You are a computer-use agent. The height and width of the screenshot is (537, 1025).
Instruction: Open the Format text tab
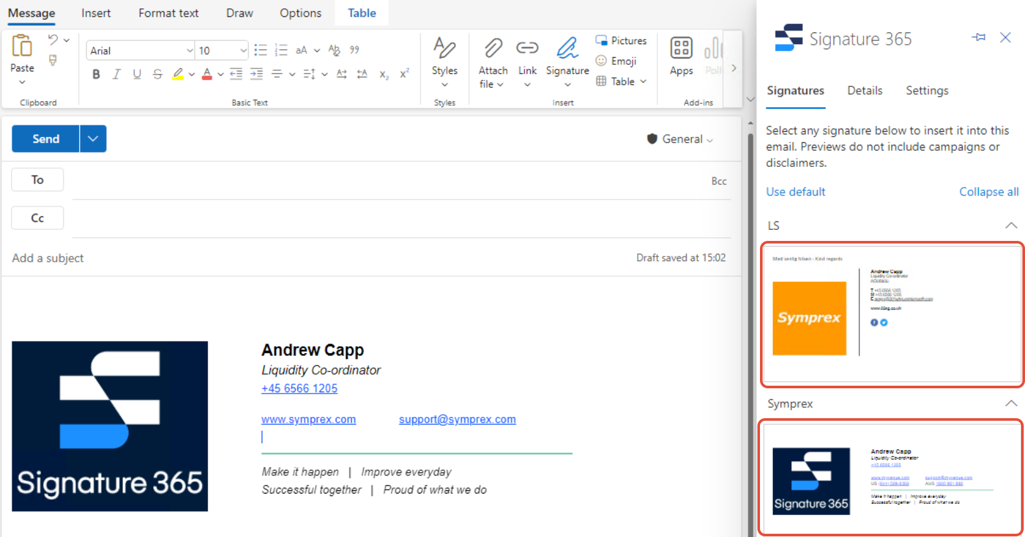tap(168, 13)
